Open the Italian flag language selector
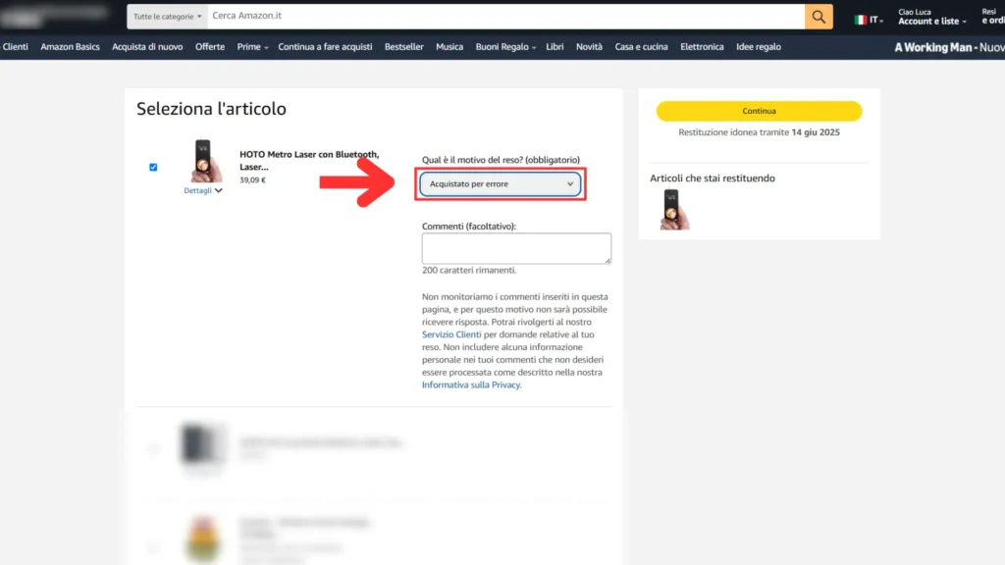The width and height of the screenshot is (1005, 565). pos(869,20)
